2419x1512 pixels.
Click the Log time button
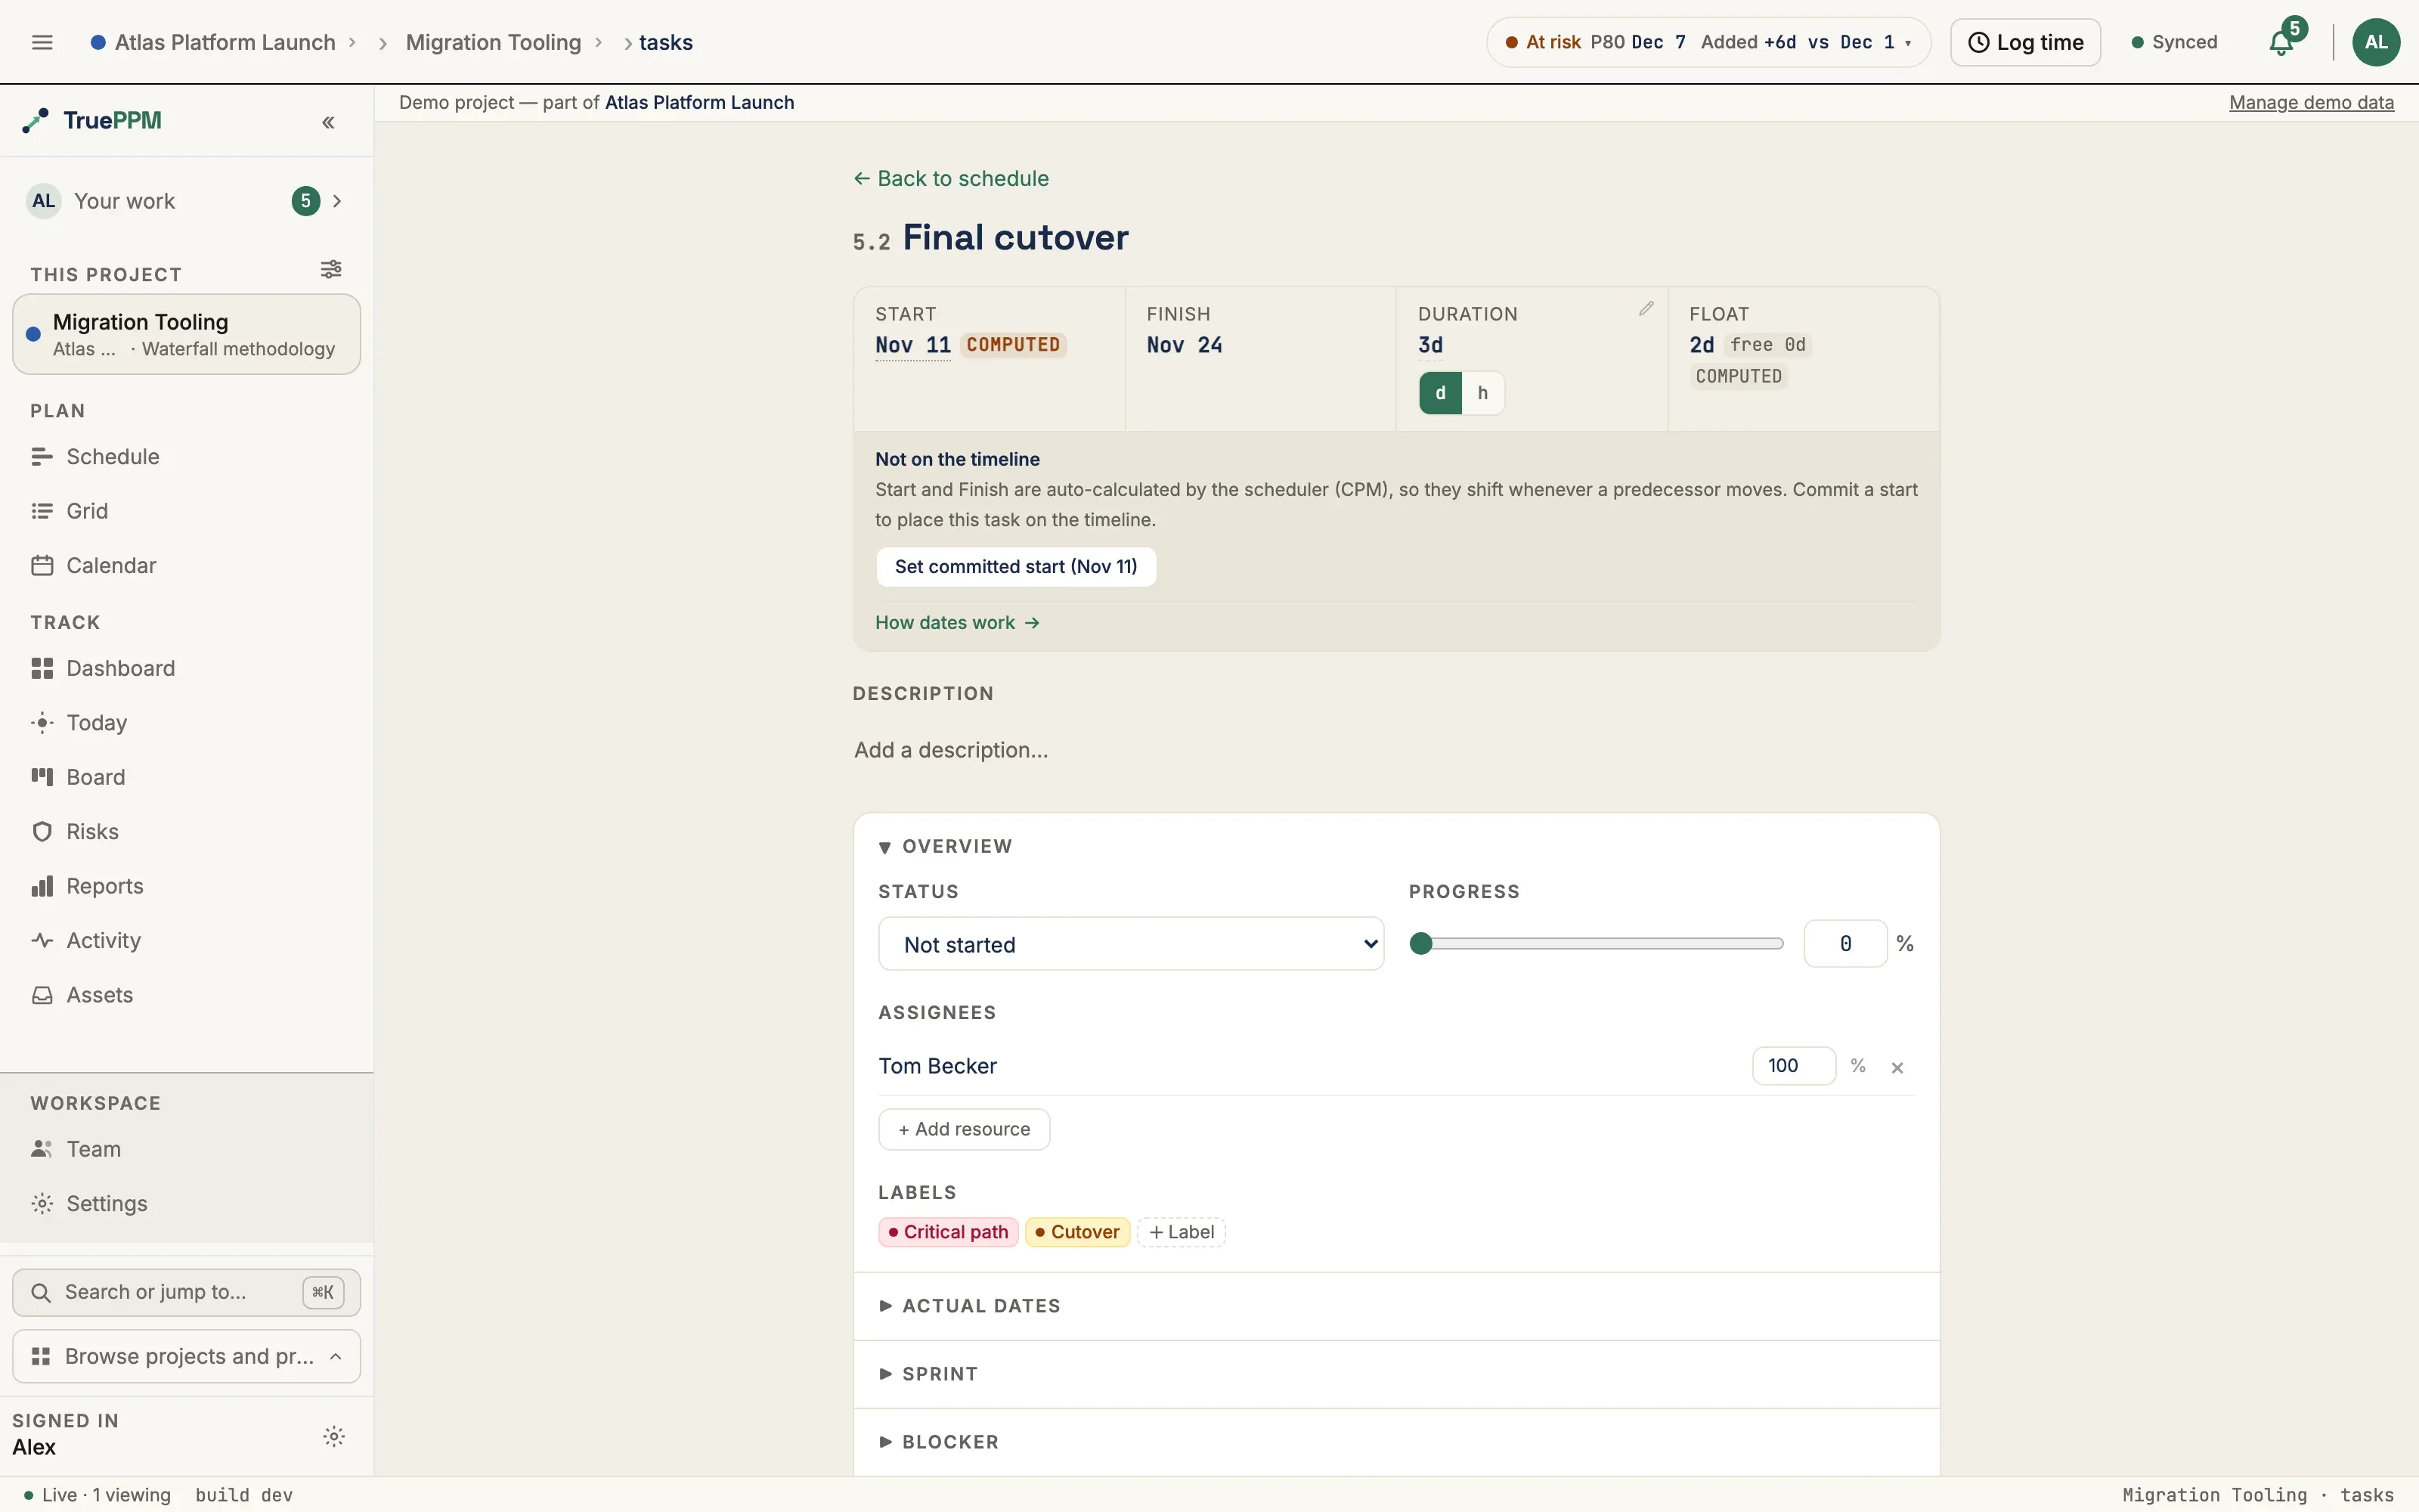[x=2025, y=42]
